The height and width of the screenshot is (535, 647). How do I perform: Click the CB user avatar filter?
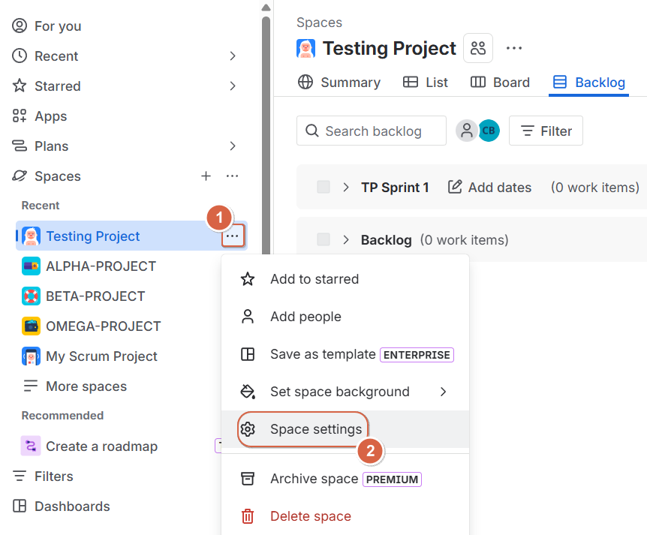tap(489, 131)
